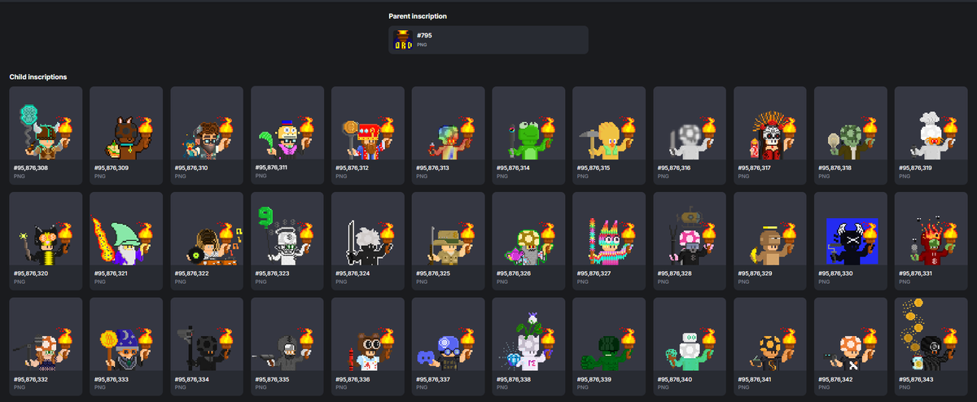
Task: Open green-hat wizard thumbnail #95,876,321
Action: click(x=126, y=229)
